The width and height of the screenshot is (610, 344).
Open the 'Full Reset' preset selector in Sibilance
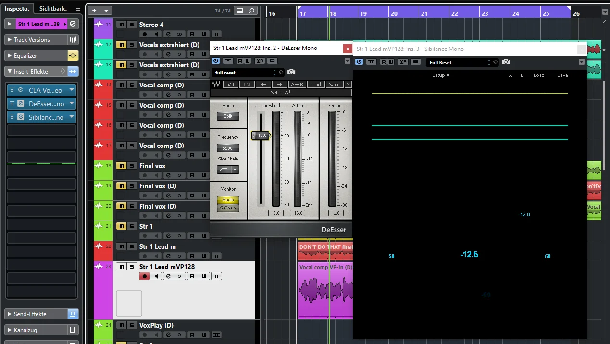tap(462, 62)
